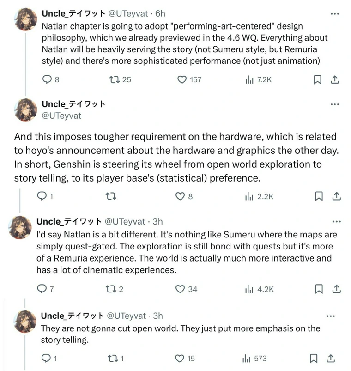Open more menu on the 'Natlan is a bit different' tweet
The width and height of the screenshot is (351, 371).
337,222
